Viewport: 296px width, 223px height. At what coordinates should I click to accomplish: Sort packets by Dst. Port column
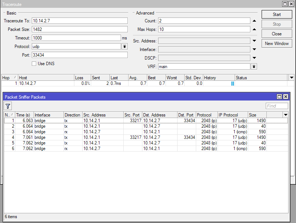(x=187, y=115)
